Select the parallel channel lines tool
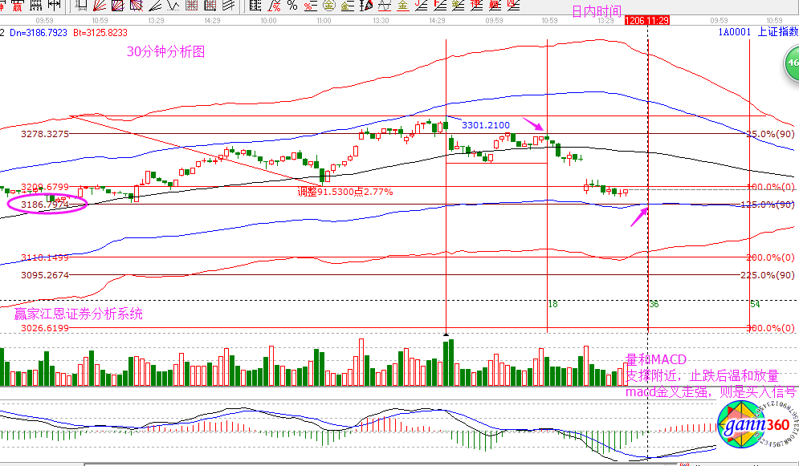Screen dimensions: 799x466 [x=228, y=6]
